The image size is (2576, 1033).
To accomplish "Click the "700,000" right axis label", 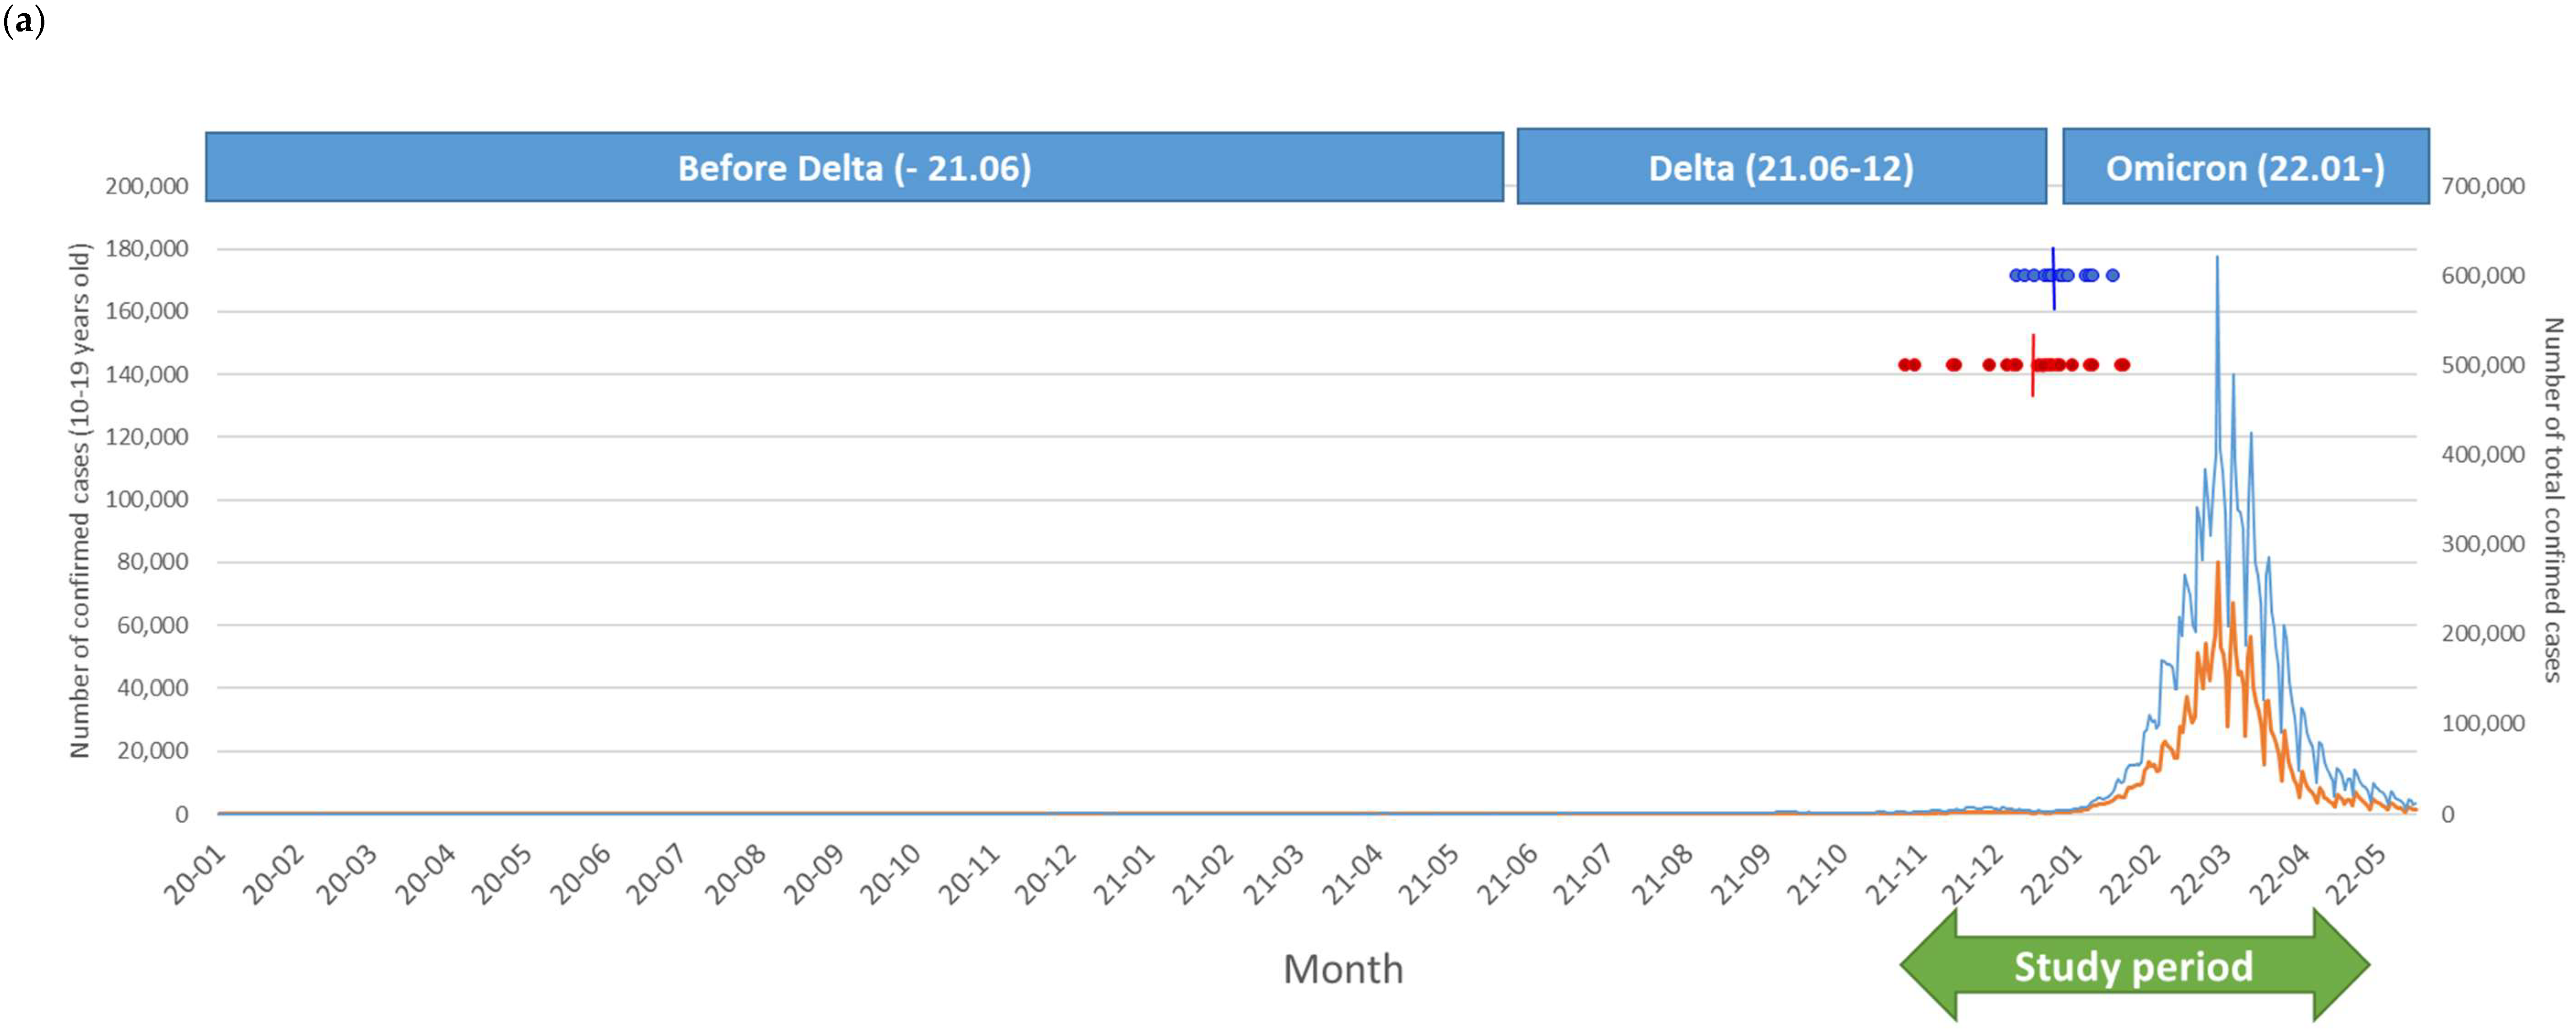I will [x=2483, y=186].
